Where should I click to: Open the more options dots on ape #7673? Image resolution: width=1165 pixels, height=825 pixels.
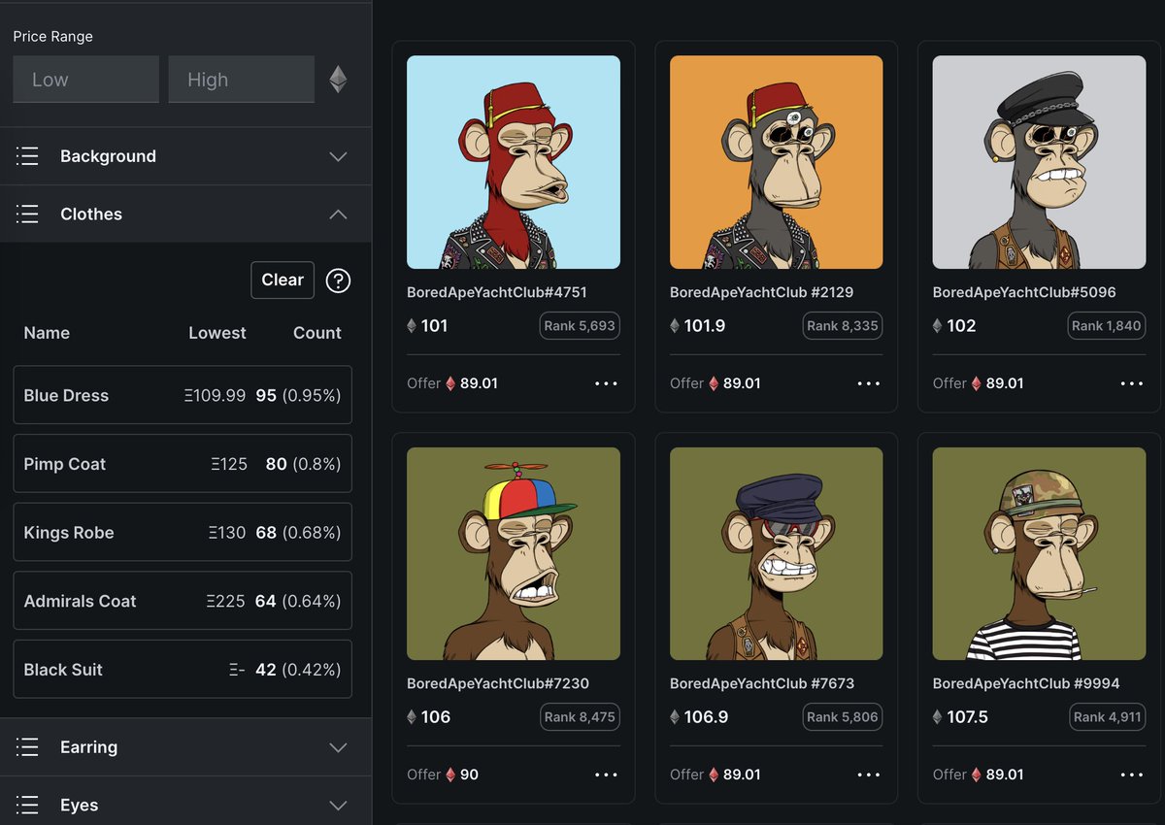[869, 775]
